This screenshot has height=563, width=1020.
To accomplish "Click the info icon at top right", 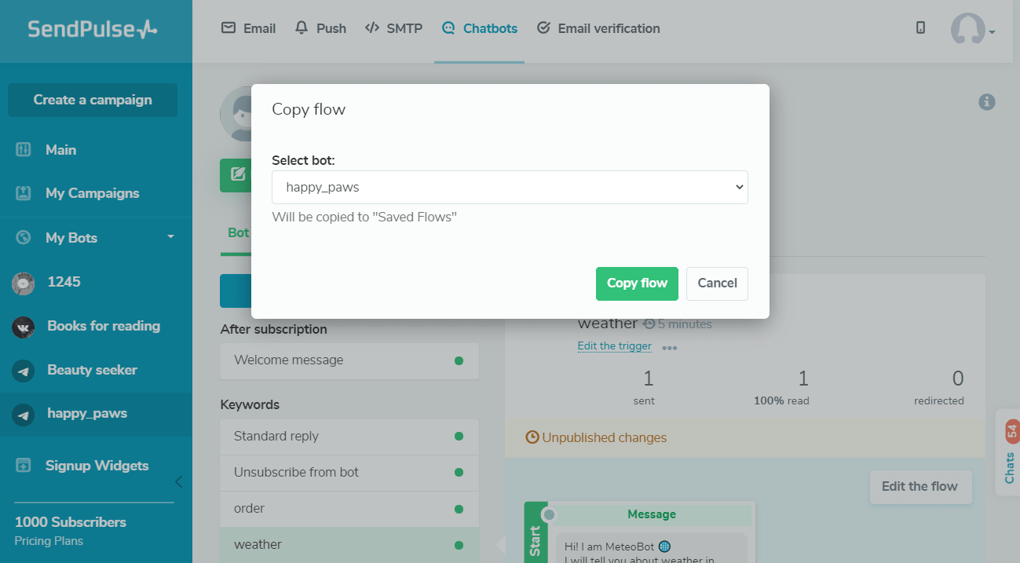I will (x=987, y=102).
